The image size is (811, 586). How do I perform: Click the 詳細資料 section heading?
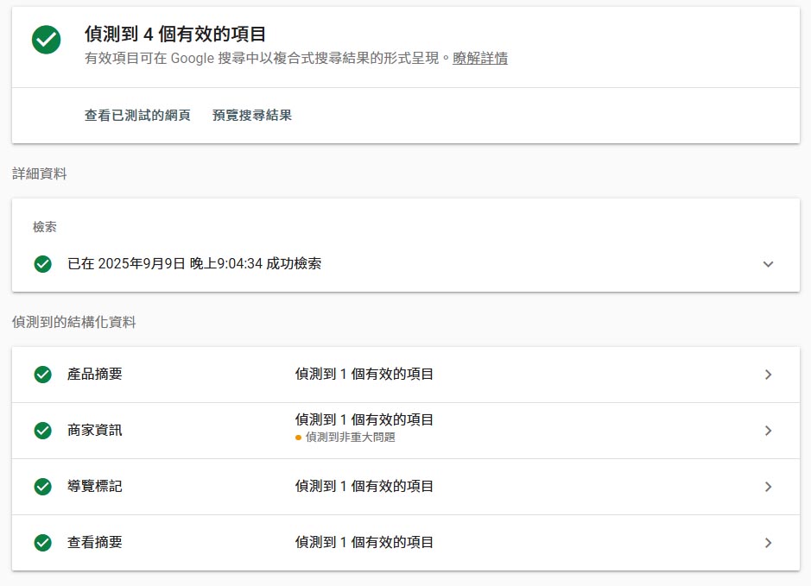(40, 173)
